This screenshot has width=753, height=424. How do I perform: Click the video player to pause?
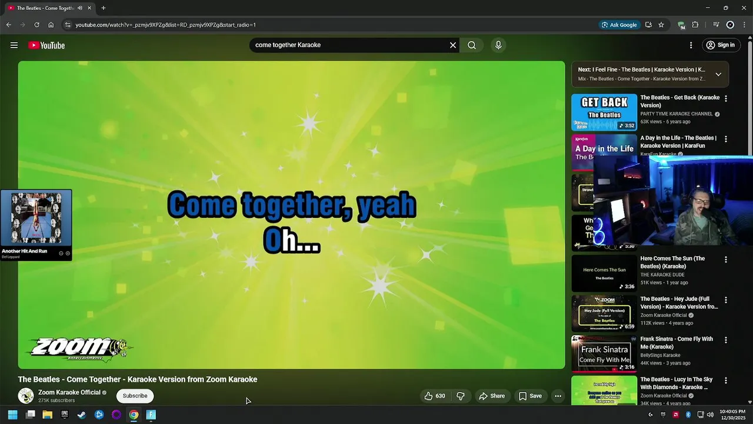pos(291,215)
